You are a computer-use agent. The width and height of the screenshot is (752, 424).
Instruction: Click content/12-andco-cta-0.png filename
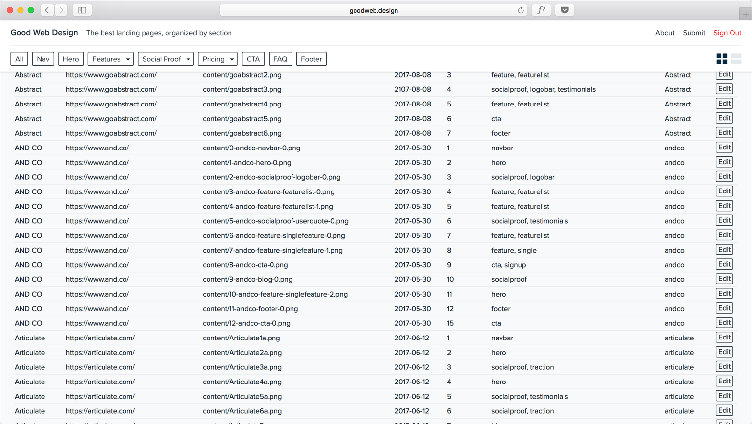point(247,323)
